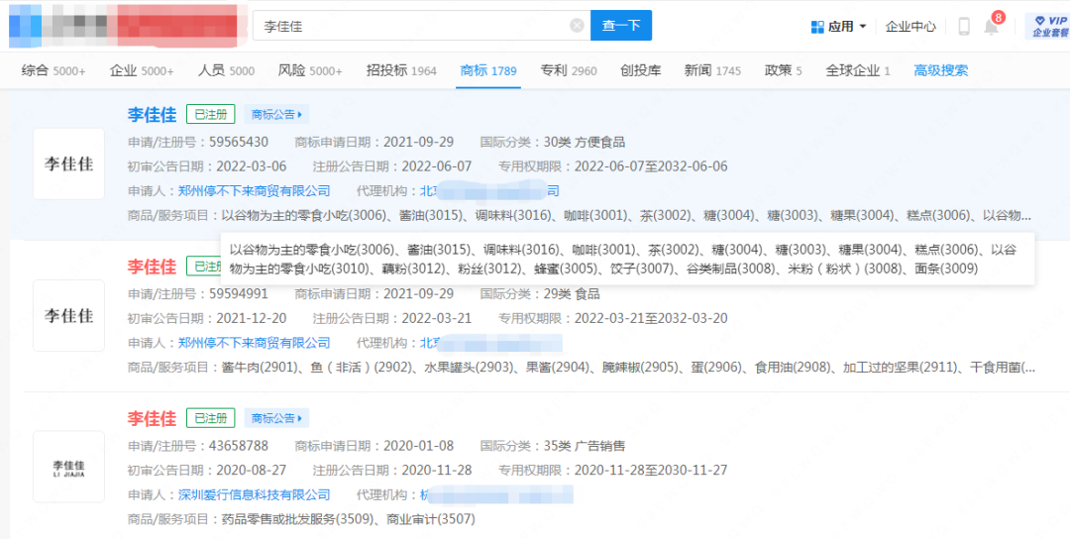Click 30类 方便食品 classification text

coord(585,143)
